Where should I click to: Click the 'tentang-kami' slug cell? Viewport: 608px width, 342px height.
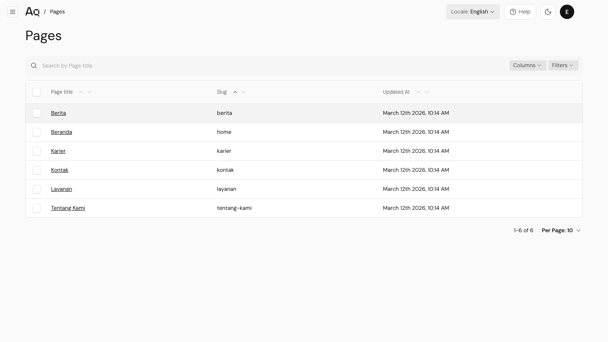(x=234, y=208)
